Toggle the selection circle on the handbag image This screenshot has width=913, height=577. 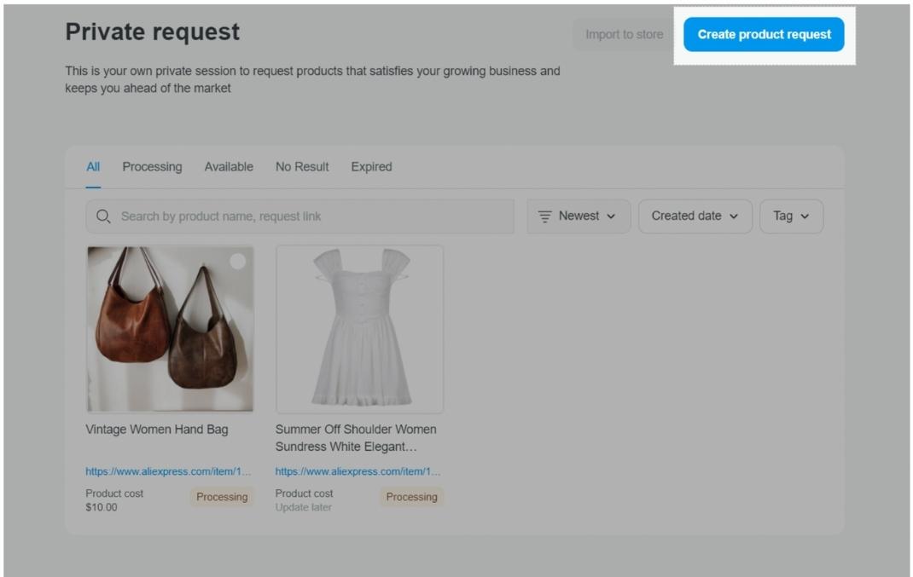point(240,259)
